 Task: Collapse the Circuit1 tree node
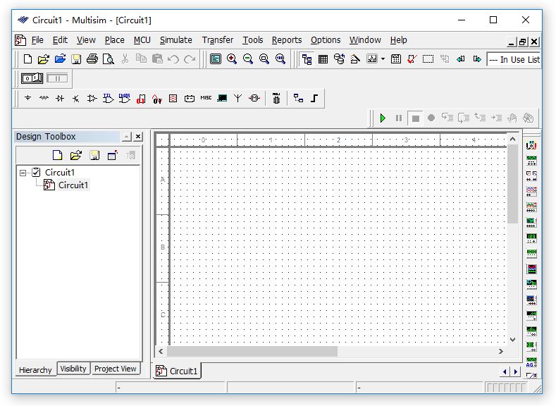point(23,173)
